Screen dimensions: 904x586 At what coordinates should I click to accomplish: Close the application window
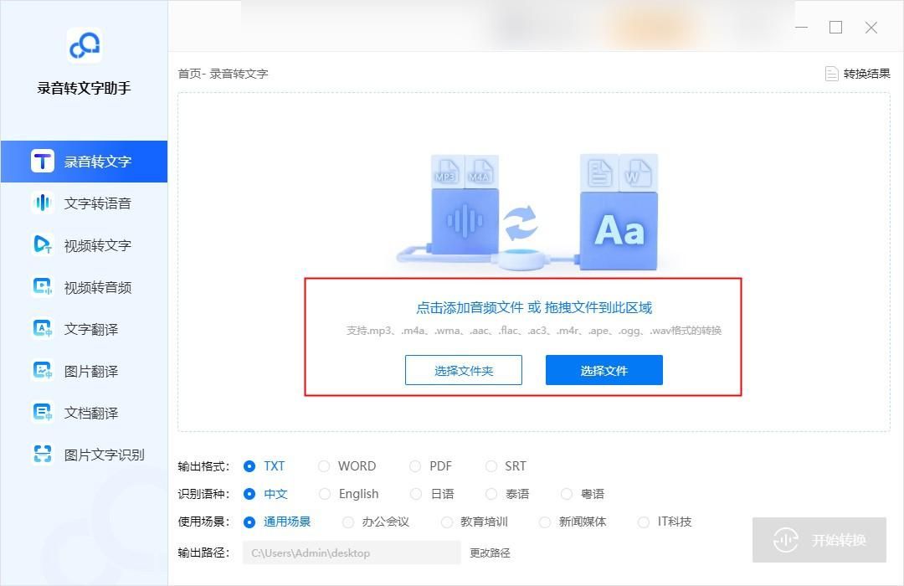pos(871,27)
